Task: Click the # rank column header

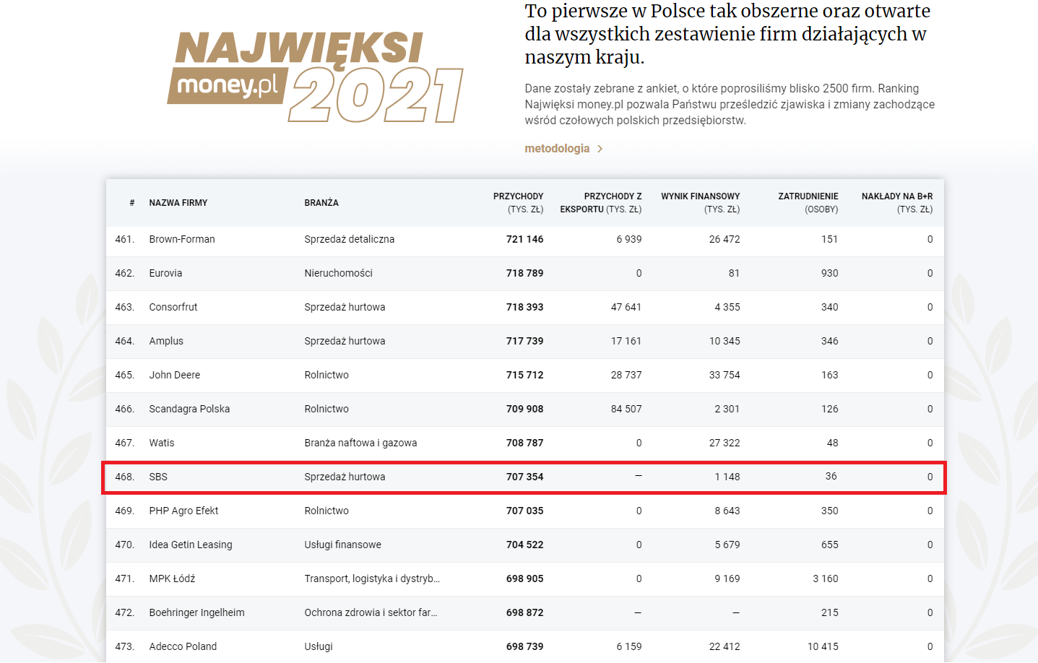Action: pos(132,203)
